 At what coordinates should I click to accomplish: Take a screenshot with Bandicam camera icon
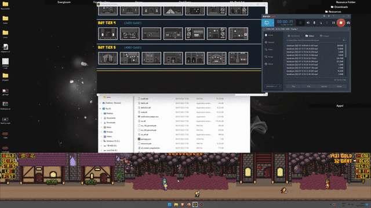click(x=348, y=23)
